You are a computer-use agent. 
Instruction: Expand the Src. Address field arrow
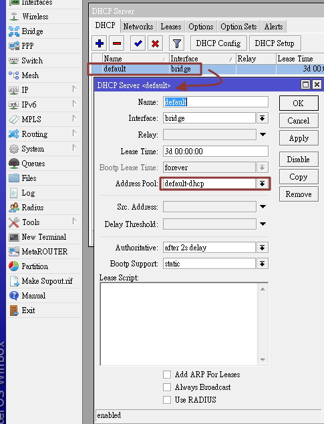263,206
